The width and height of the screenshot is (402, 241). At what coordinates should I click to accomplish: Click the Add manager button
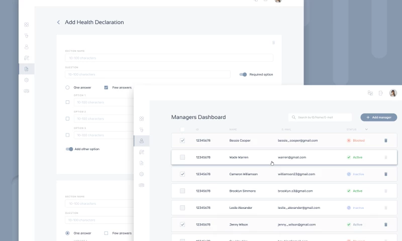click(x=379, y=117)
